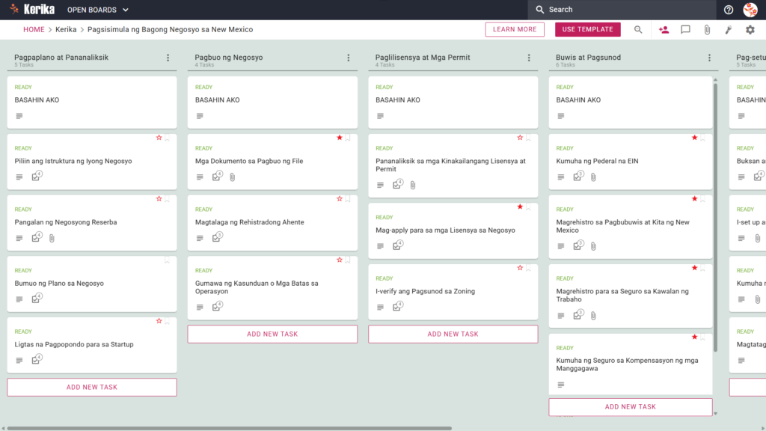Open Pagpaplano at Pananaliksik column menu

(x=168, y=58)
